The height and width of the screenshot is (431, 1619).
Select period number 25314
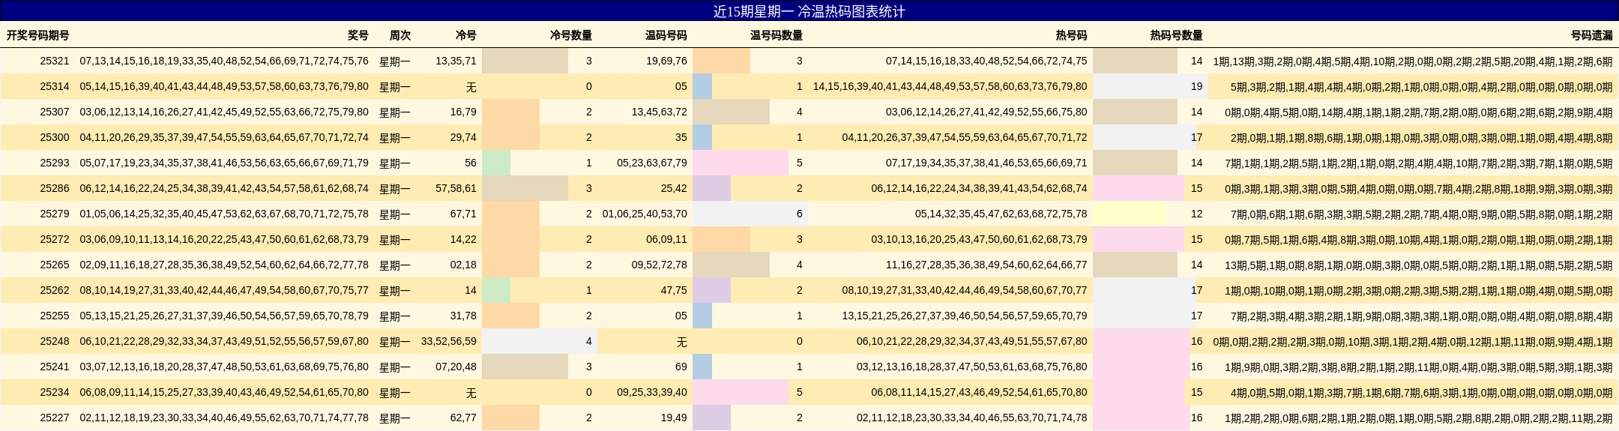pos(55,86)
